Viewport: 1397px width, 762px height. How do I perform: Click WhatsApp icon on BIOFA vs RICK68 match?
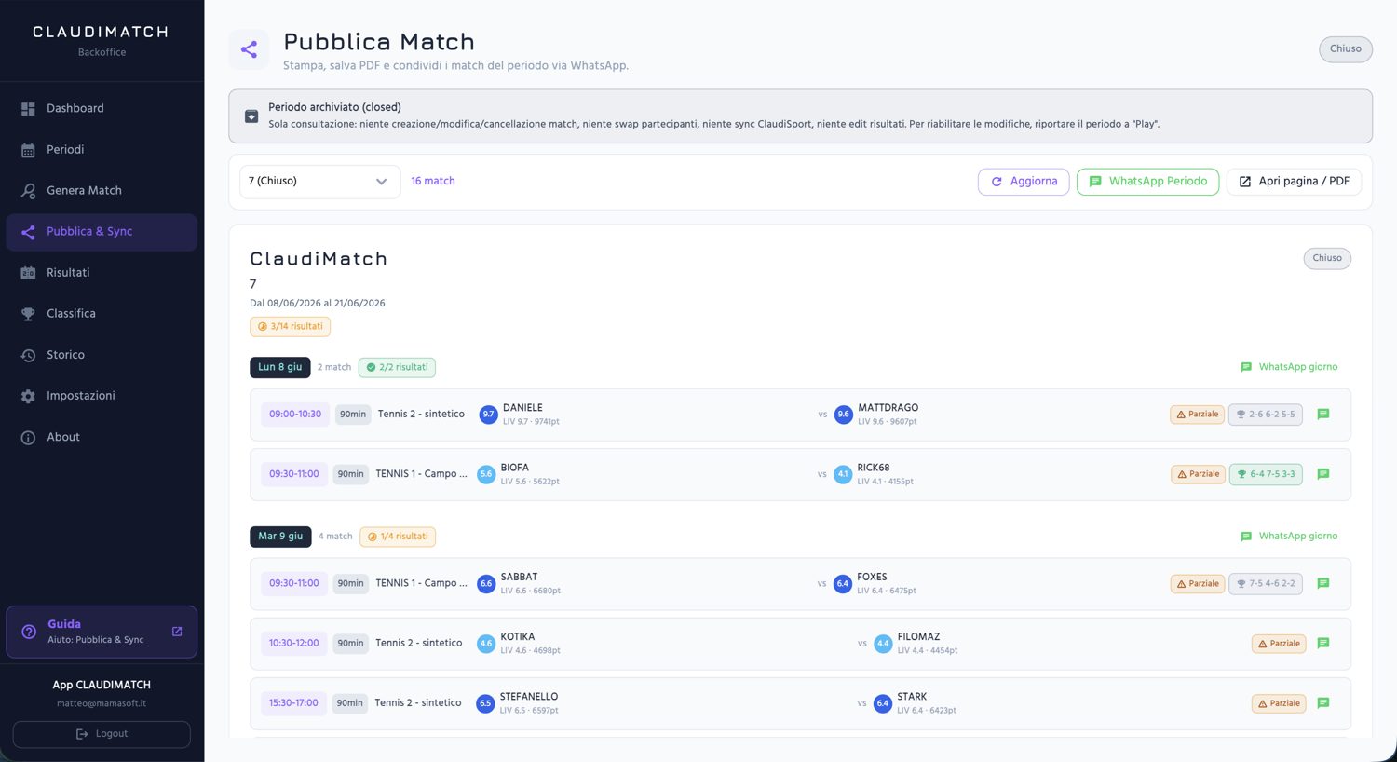(1322, 474)
